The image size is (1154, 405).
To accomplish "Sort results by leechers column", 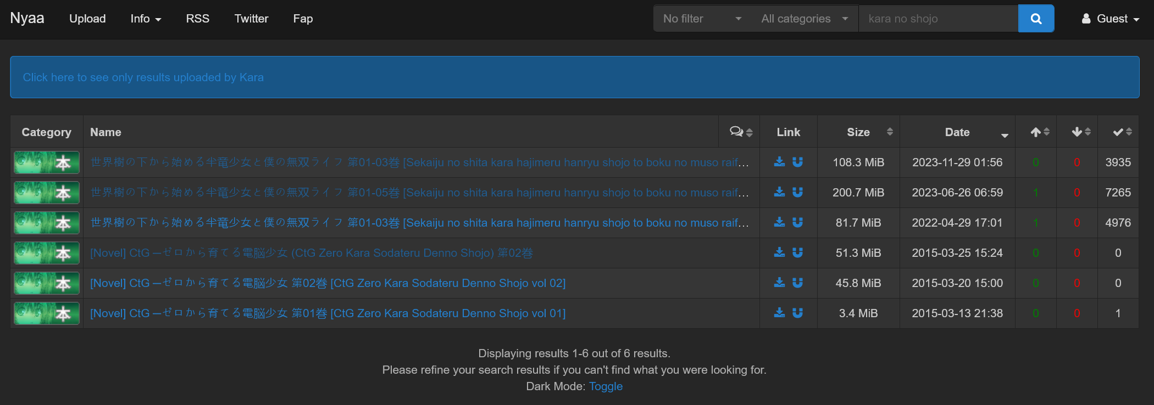I will (x=1077, y=132).
